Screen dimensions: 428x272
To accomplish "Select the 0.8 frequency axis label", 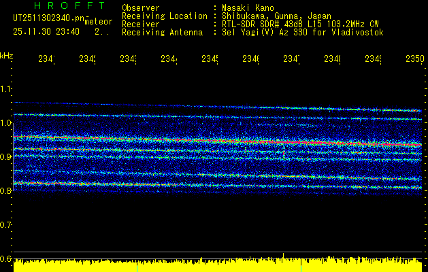I will pyautogui.click(x=6, y=190).
